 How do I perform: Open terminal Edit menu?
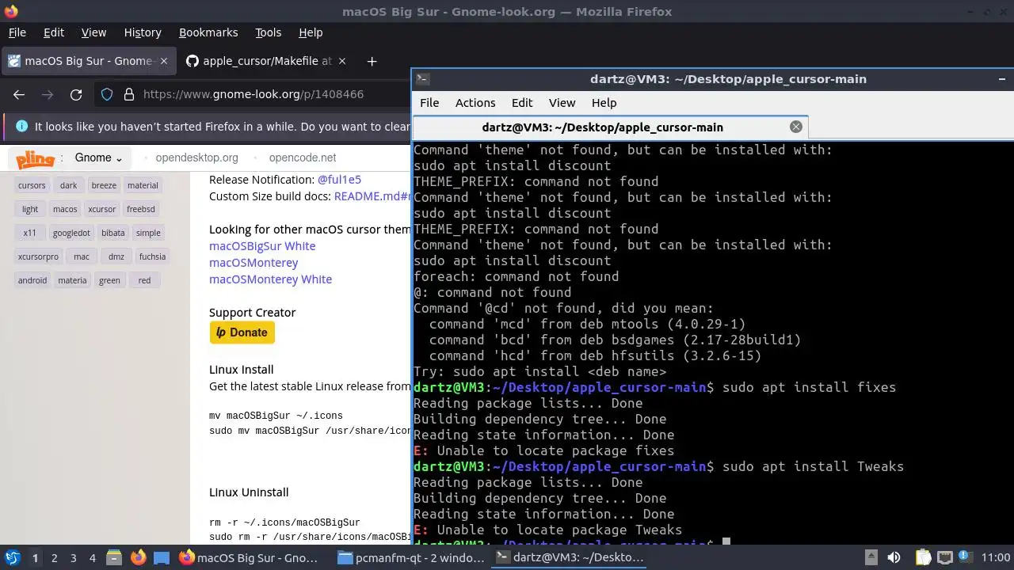tap(522, 103)
